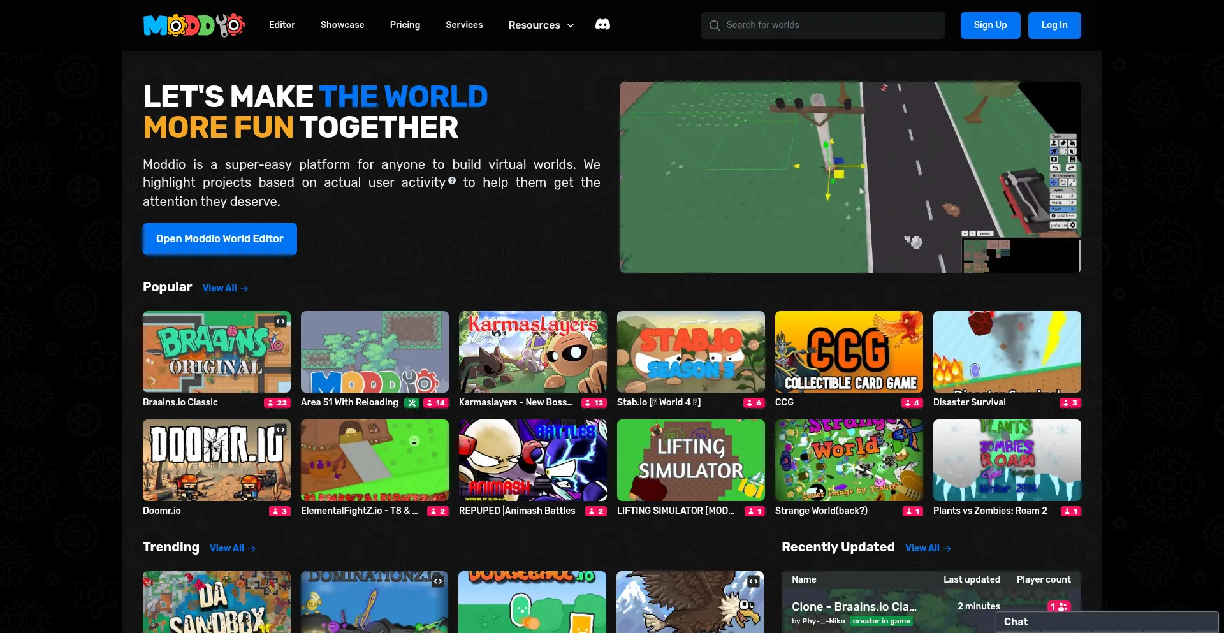Click the code icon on the Doomr.io thumbnail
Image resolution: width=1224 pixels, height=633 pixels.
[x=280, y=430]
